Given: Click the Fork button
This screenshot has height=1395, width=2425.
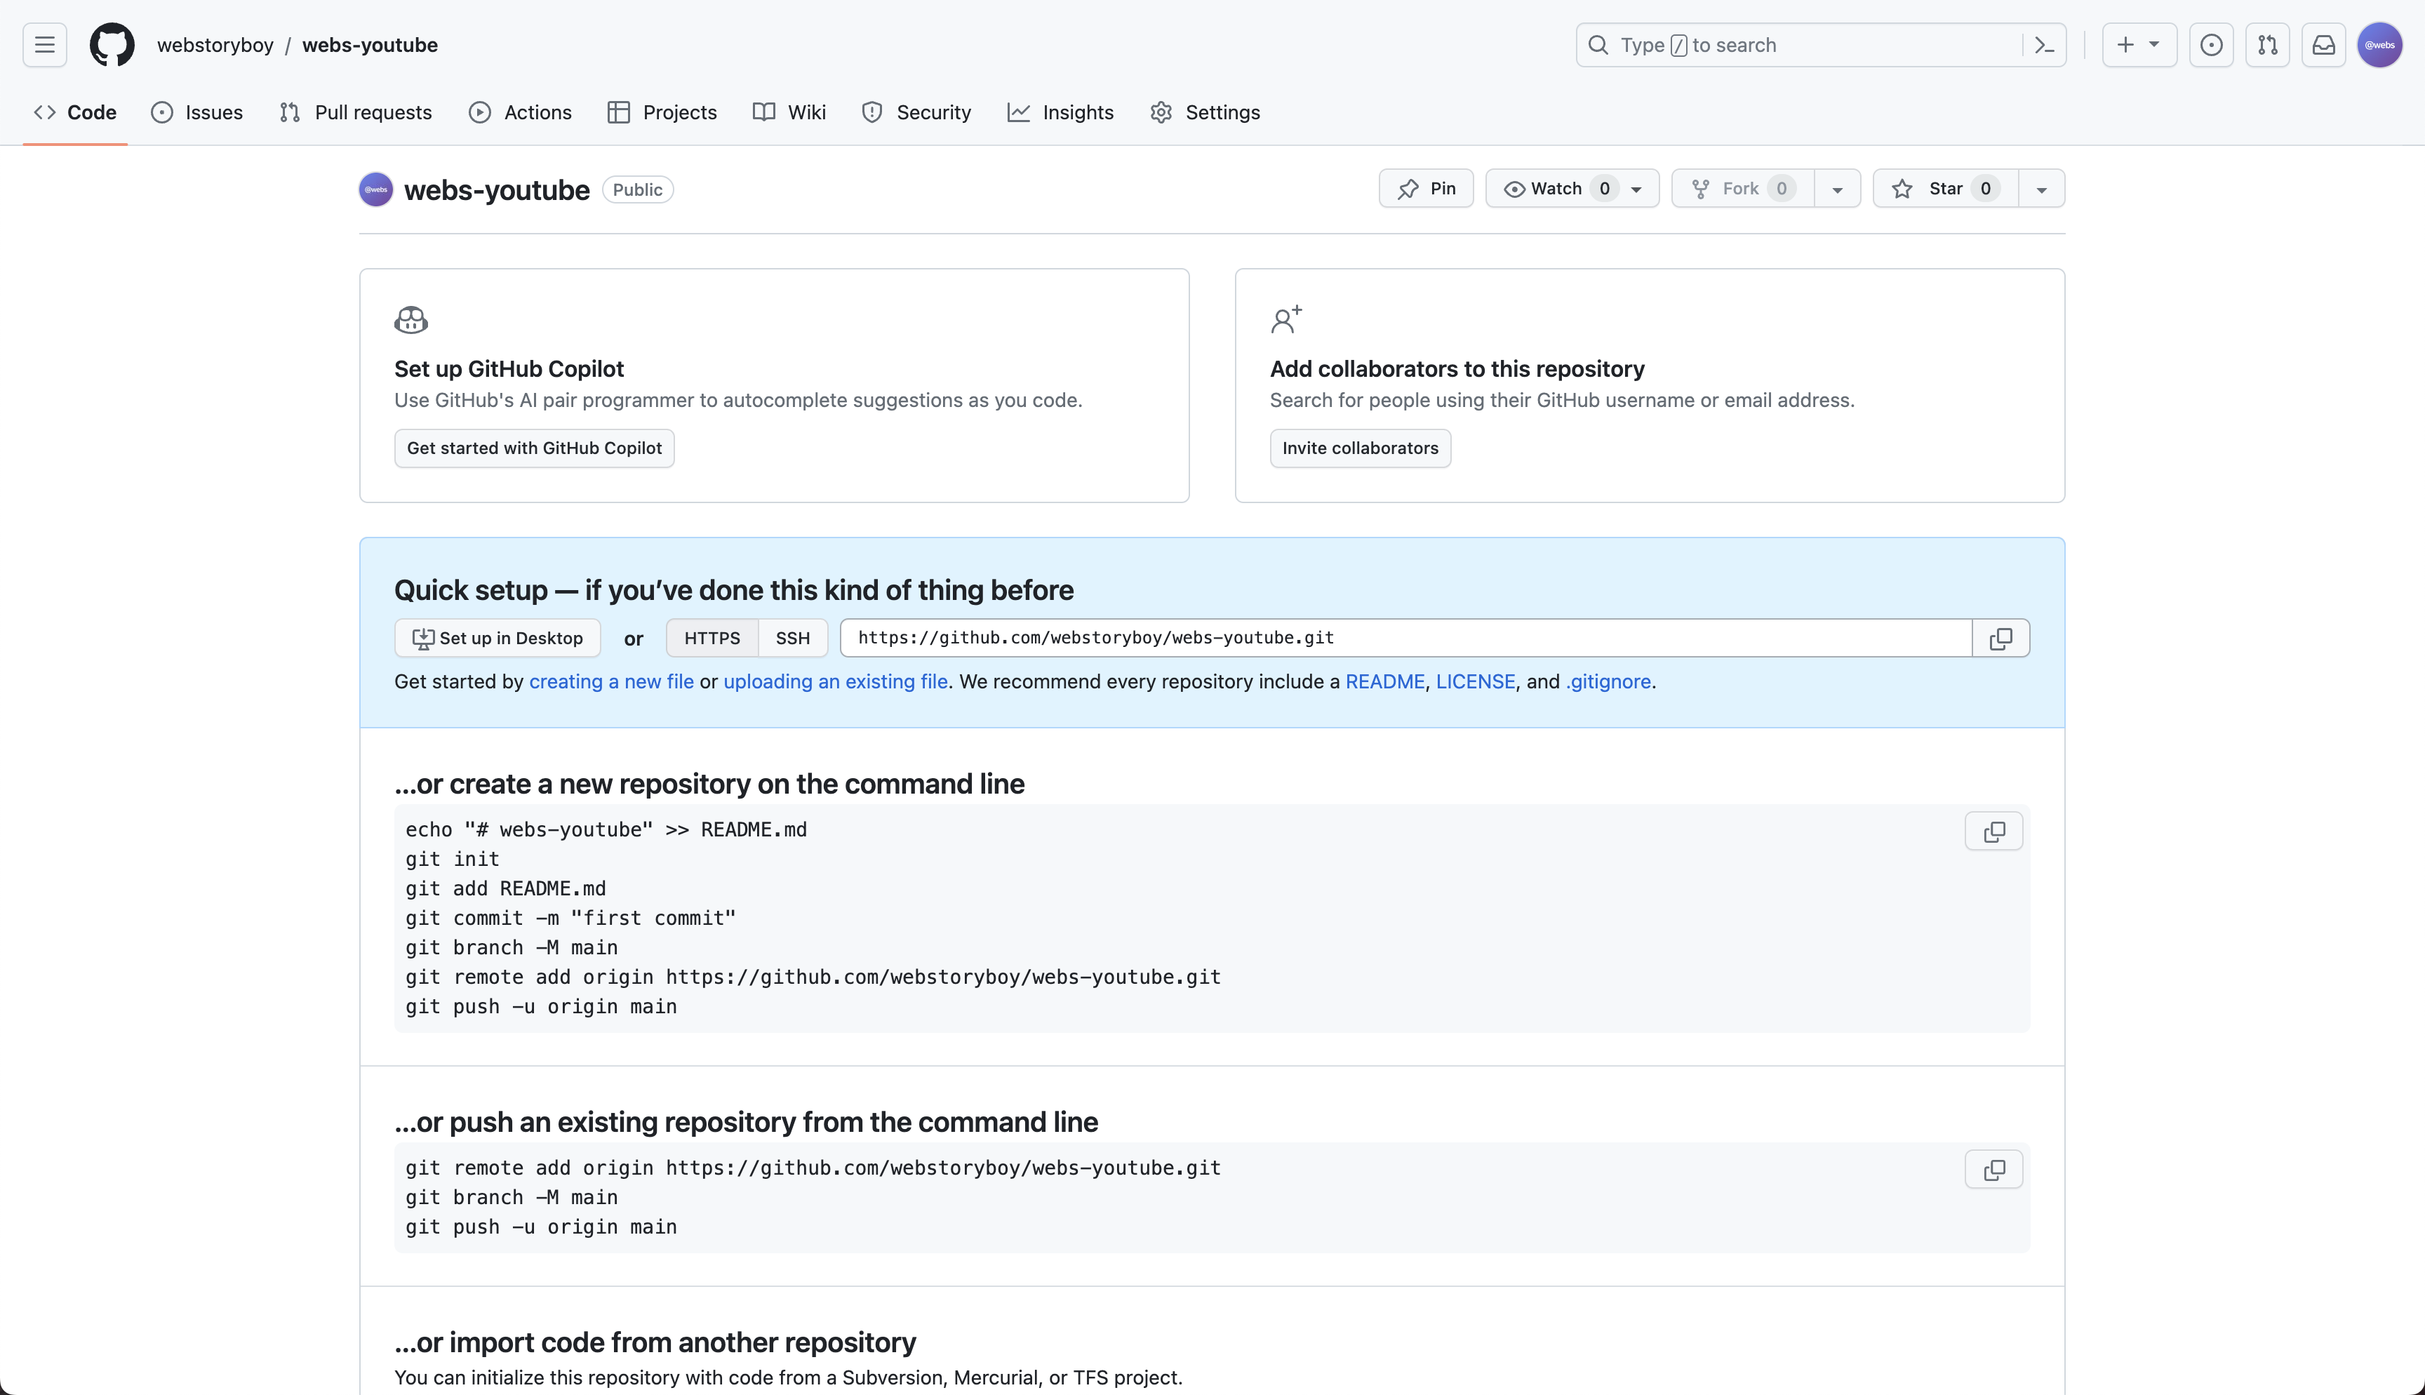Looking at the screenshot, I should [x=1742, y=189].
